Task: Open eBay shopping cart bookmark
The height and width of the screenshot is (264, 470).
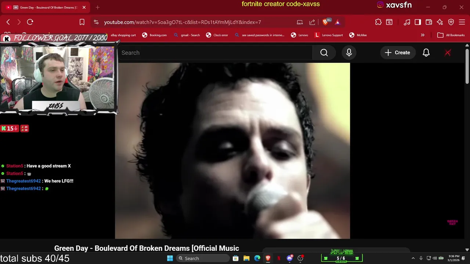Action: point(123,35)
